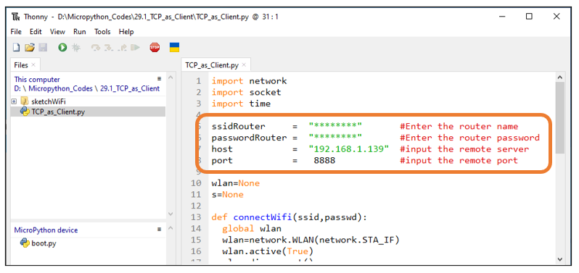The width and height of the screenshot is (579, 273).
Task: Click the 29.1_TCP_as_Client path segment
Action: pos(130,88)
